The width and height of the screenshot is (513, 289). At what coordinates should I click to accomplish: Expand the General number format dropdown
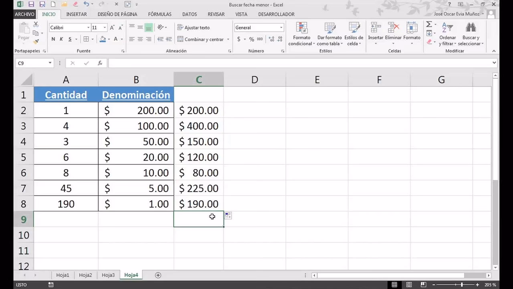[x=281, y=28]
